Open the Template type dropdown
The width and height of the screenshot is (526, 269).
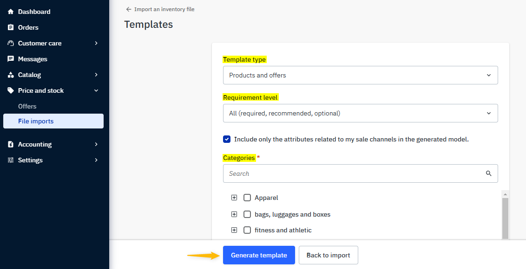[x=360, y=75]
